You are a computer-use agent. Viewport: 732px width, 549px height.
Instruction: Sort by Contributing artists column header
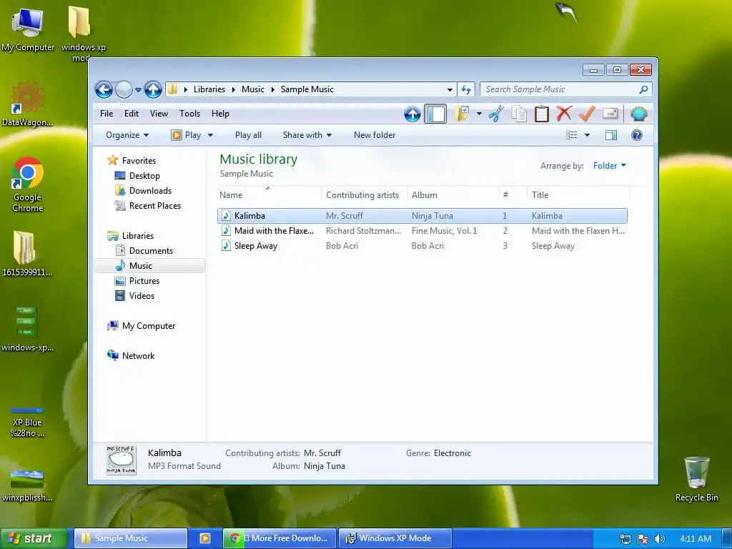tap(364, 194)
